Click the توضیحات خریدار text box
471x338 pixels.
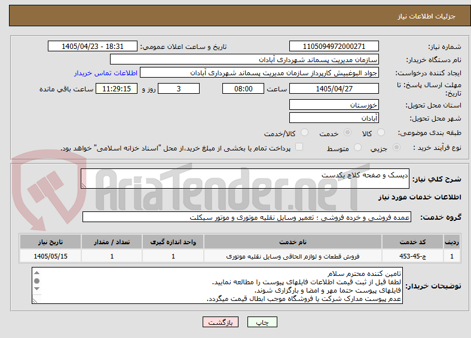[217, 285]
